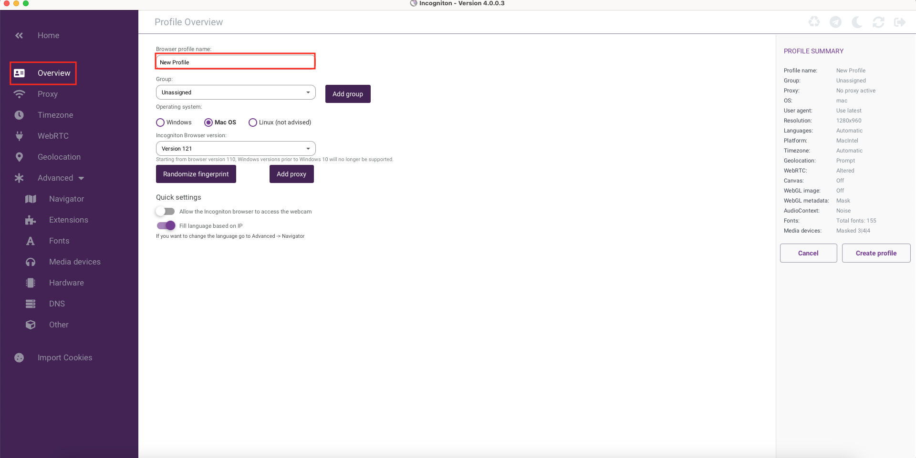
Task: Click the Overview ID card icon
Action: pos(19,73)
